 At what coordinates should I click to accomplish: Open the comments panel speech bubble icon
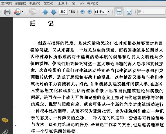pyautogui.click(x=5, y=120)
